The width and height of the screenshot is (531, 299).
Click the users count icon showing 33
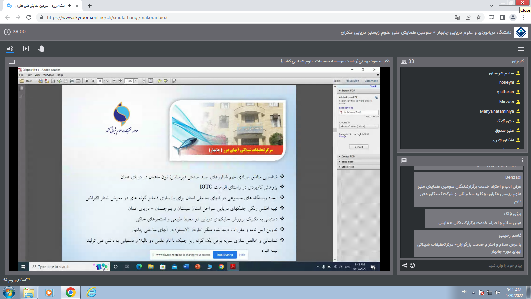tap(404, 62)
